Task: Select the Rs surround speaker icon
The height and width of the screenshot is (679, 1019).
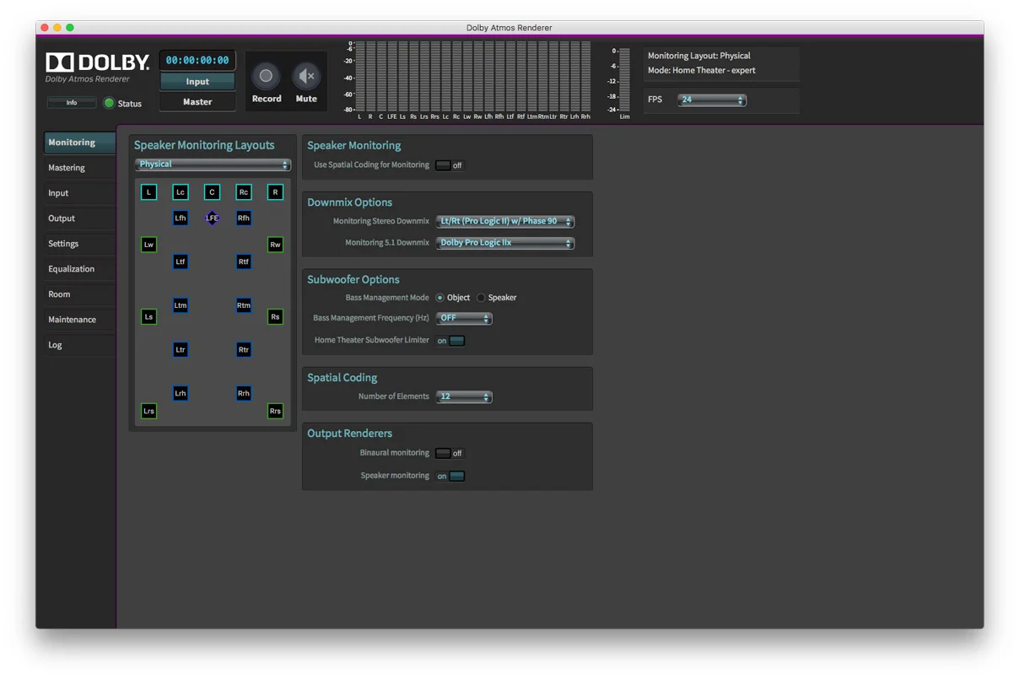Action: [275, 317]
